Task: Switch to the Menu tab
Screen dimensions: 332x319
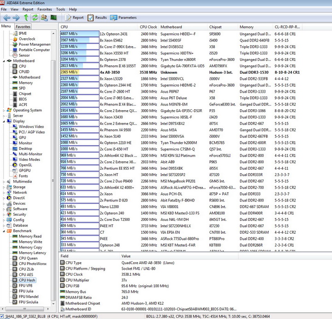Action: coord(6,26)
